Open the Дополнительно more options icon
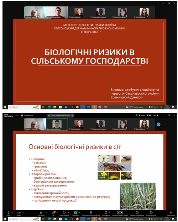The height and width of the screenshot is (222, 178). 151,212
